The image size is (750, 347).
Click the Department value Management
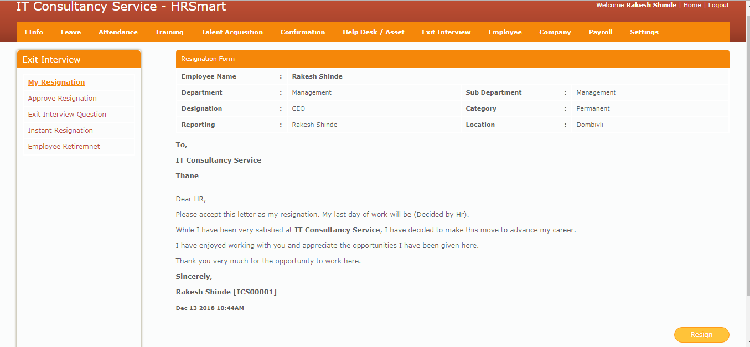(312, 92)
